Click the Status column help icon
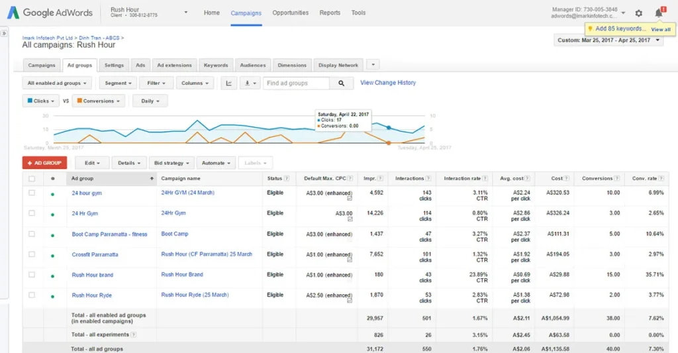The width and height of the screenshot is (678, 353). pos(286,178)
